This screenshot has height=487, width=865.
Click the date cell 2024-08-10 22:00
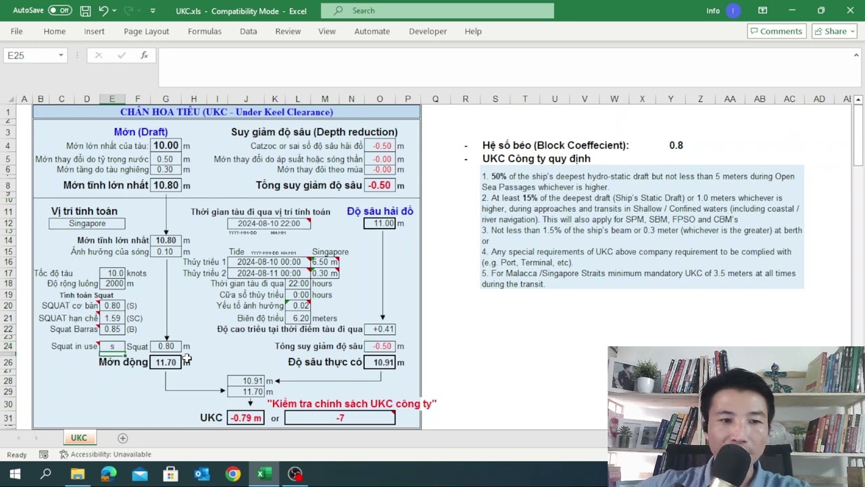(x=269, y=223)
